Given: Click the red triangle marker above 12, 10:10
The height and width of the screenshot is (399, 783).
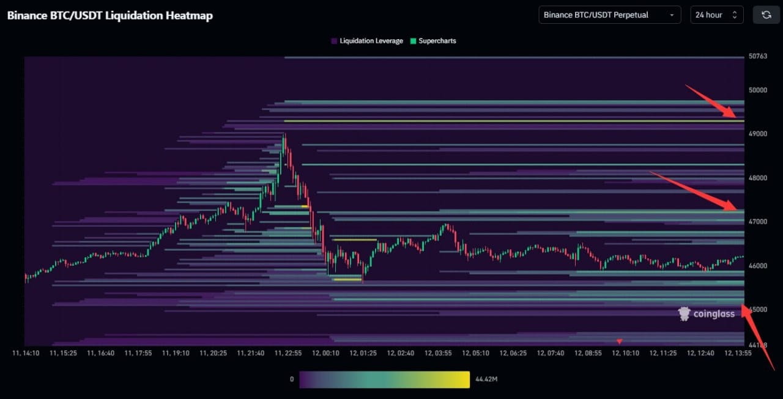Looking at the screenshot, I should click(x=619, y=341).
